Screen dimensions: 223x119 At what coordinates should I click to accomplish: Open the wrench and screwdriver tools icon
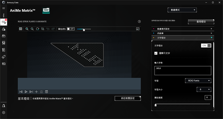(3, 50)
